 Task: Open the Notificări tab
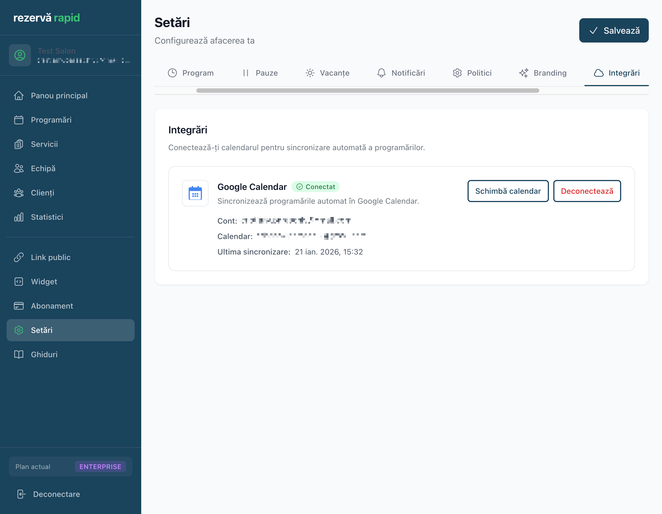(x=401, y=73)
